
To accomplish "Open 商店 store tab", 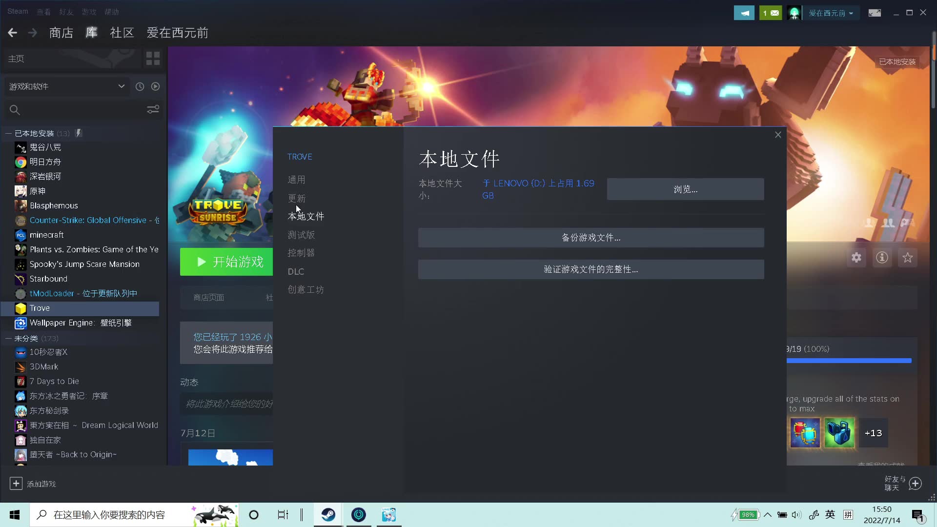I will tap(61, 33).
